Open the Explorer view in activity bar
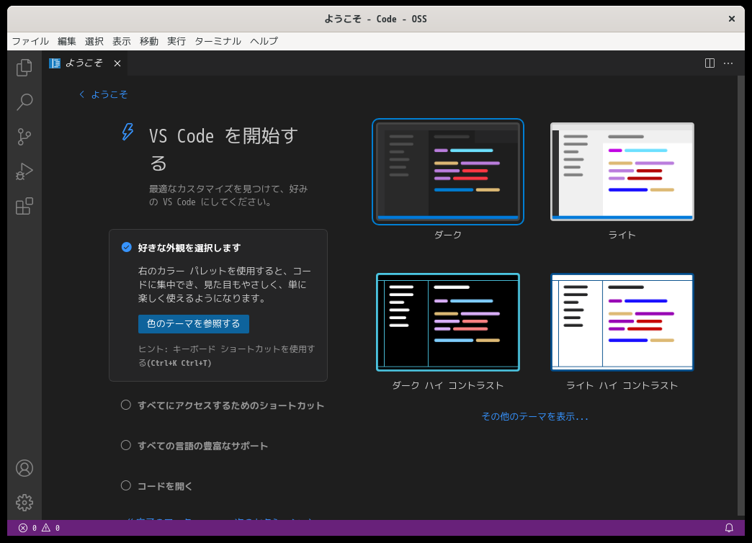 [x=24, y=68]
